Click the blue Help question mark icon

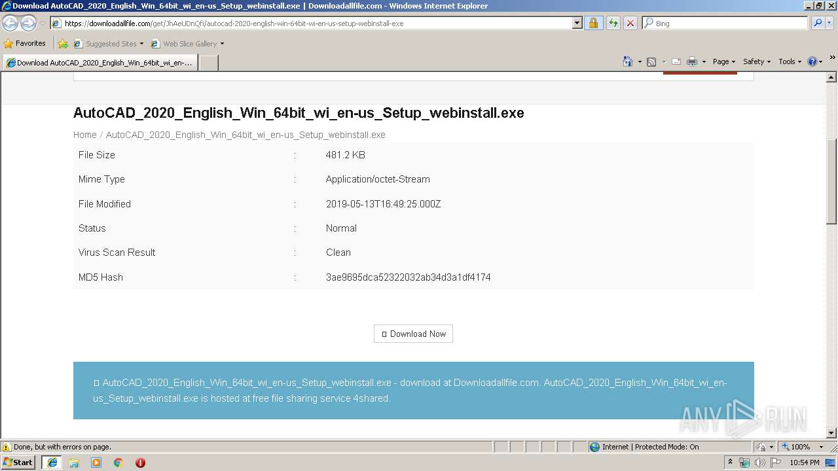click(x=812, y=61)
